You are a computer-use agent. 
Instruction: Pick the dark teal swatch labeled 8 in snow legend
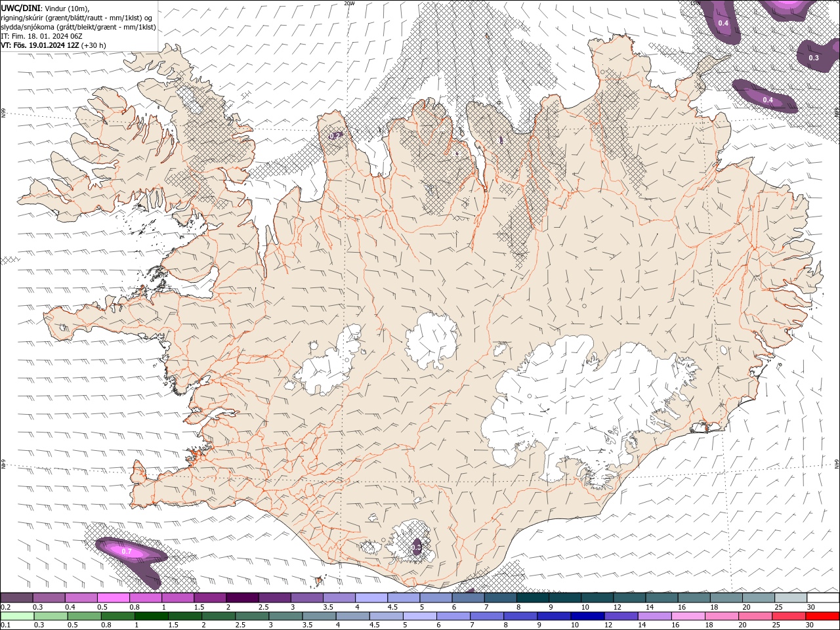[x=533, y=598]
